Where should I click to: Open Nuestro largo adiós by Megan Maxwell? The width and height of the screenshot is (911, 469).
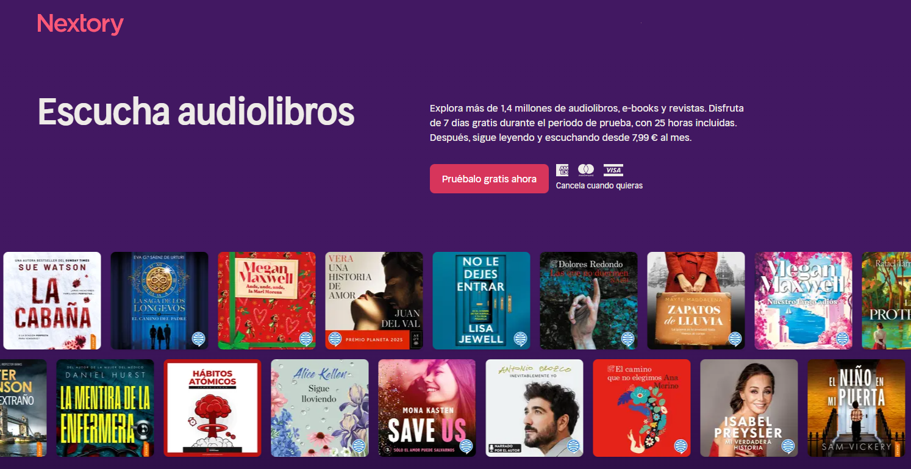804,301
